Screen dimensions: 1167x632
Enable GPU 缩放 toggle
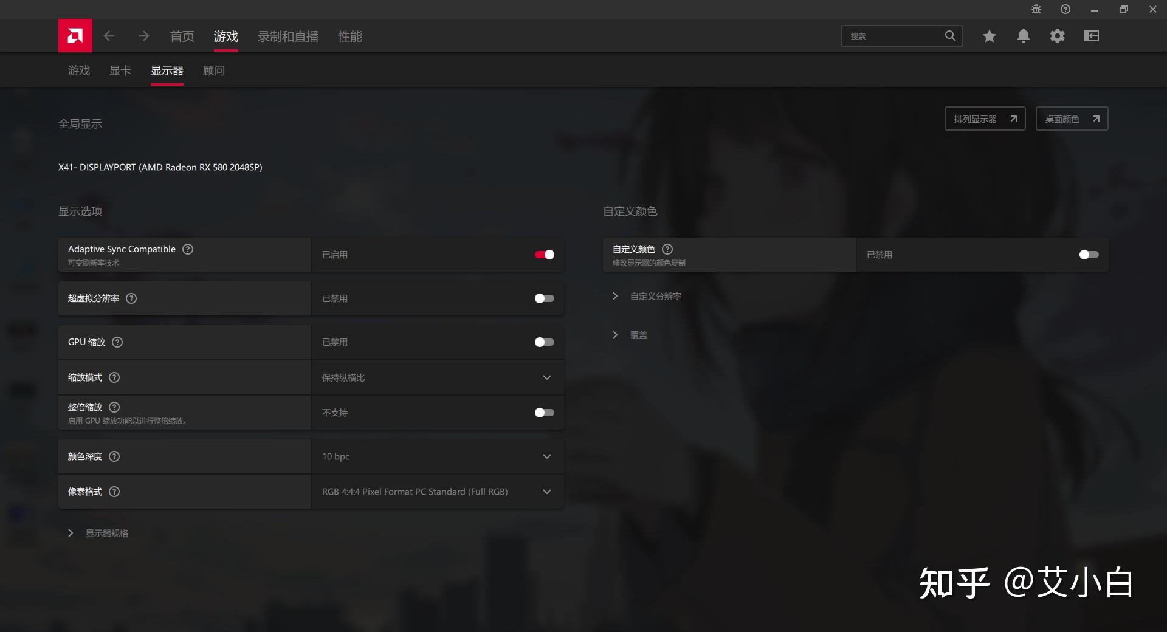pos(545,342)
